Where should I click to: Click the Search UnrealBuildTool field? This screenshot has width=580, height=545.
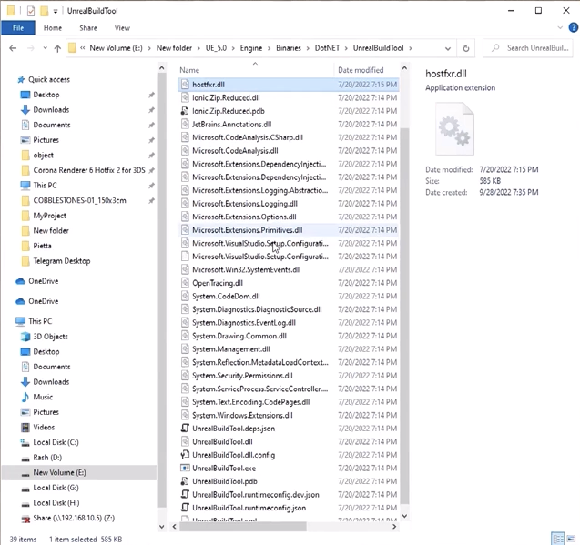pyautogui.click(x=528, y=48)
